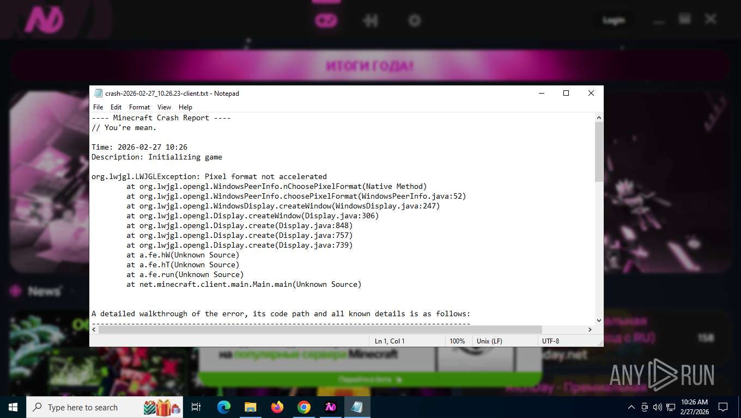
Task: Open the Help menu in Notepad
Action: [x=185, y=107]
